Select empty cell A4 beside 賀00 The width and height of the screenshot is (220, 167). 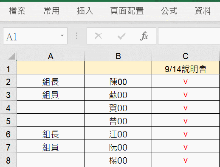point(51,107)
